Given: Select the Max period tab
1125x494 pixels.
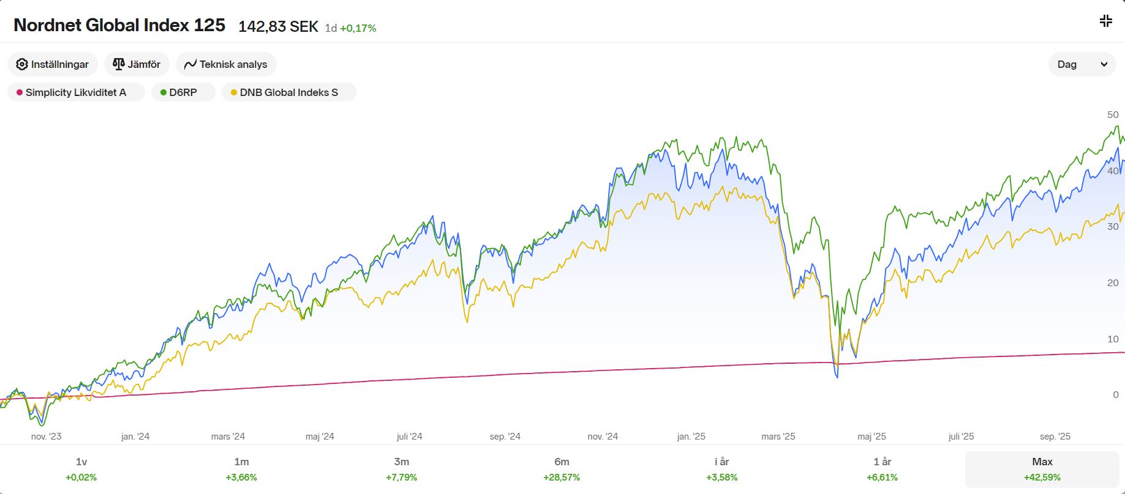Looking at the screenshot, I should coord(1042,469).
